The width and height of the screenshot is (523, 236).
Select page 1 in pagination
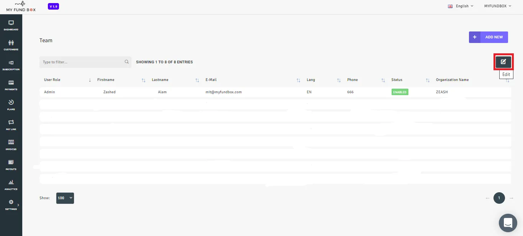click(499, 198)
